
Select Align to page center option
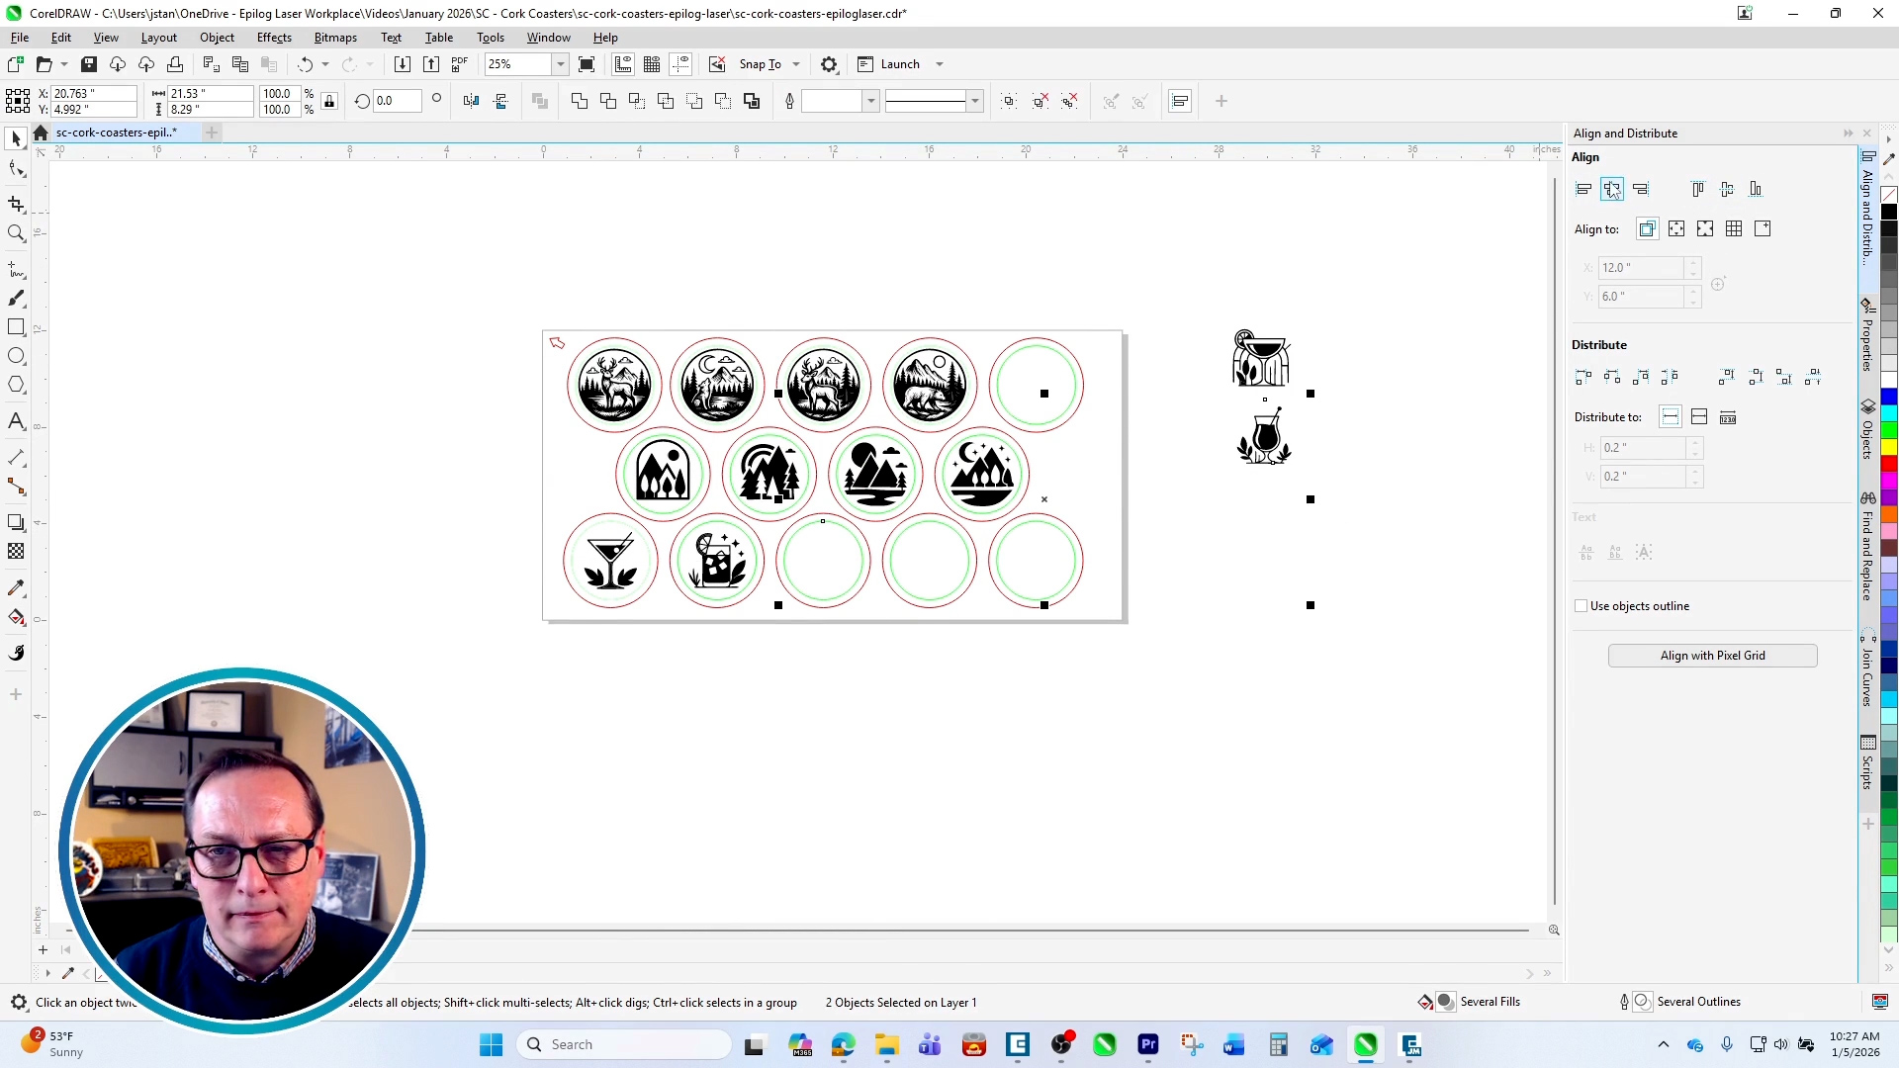1705,228
